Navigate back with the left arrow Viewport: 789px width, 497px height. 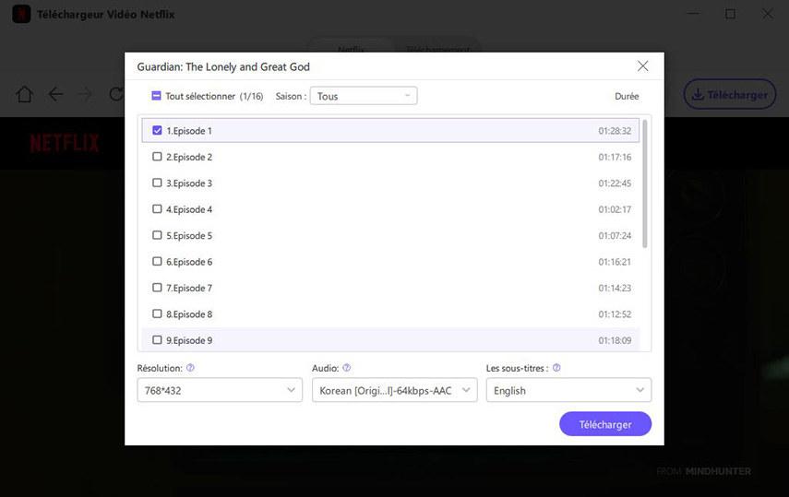[x=55, y=94]
